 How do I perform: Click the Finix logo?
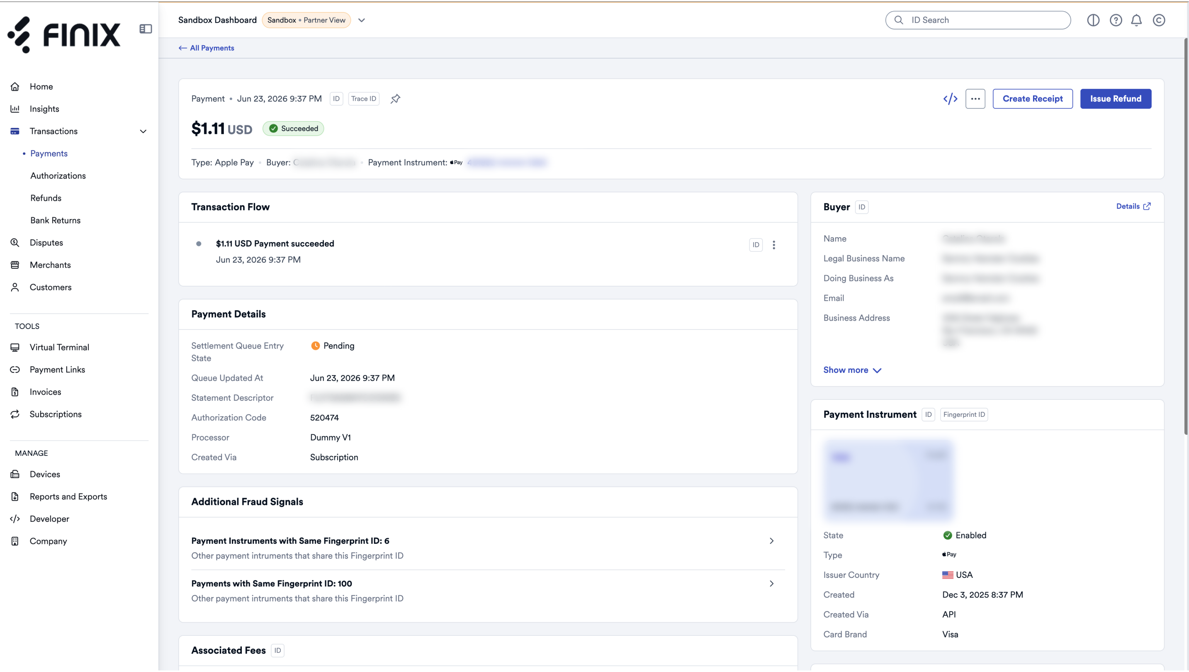click(x=64, y=35)
